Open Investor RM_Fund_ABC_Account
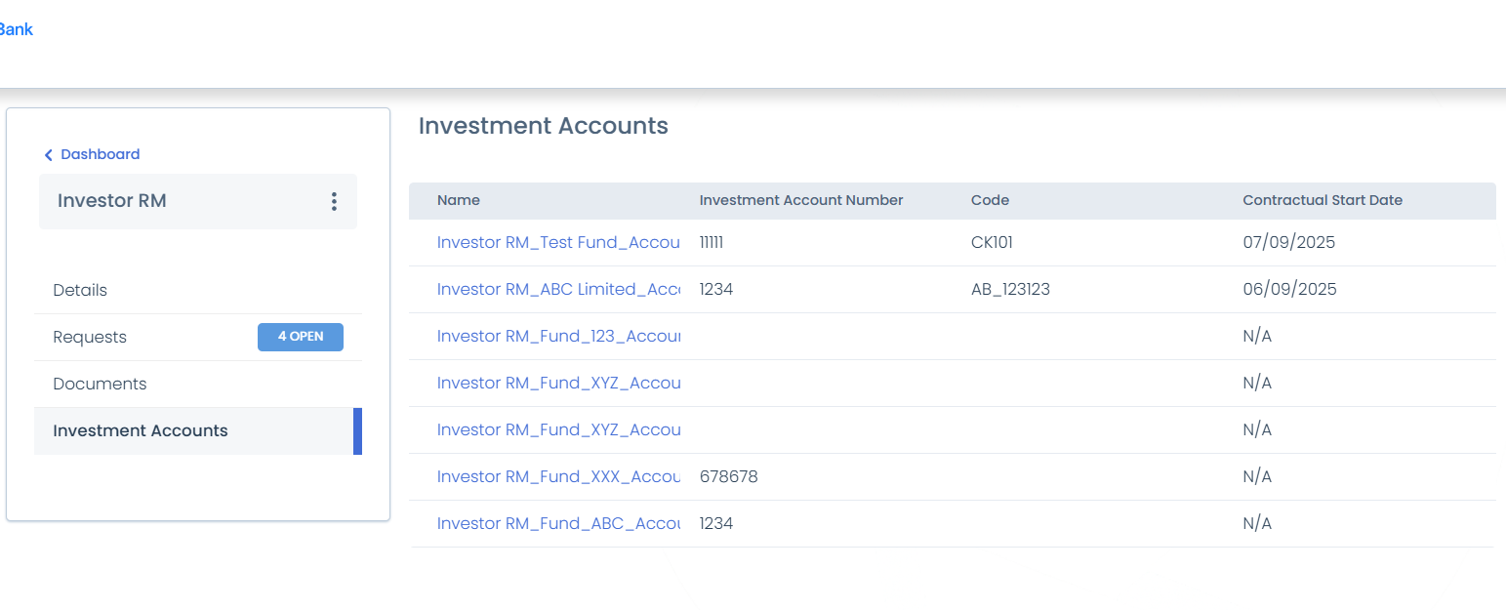This screenshot has height=610, width=1506. (558, 523)
